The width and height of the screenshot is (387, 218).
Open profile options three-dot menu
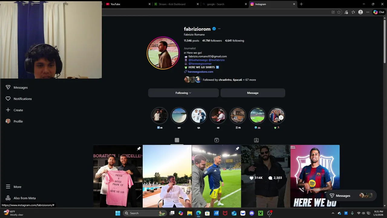point(219,29)
